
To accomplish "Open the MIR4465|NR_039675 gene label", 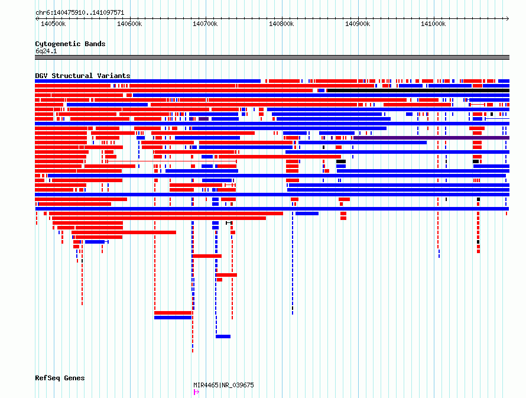I will point(223,385).
